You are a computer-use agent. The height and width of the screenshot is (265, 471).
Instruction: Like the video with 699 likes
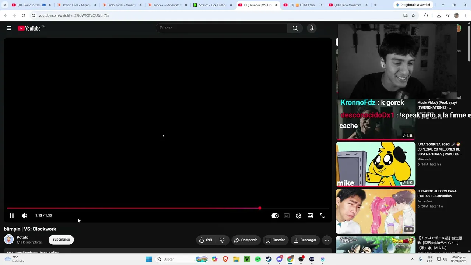point(206,240)
